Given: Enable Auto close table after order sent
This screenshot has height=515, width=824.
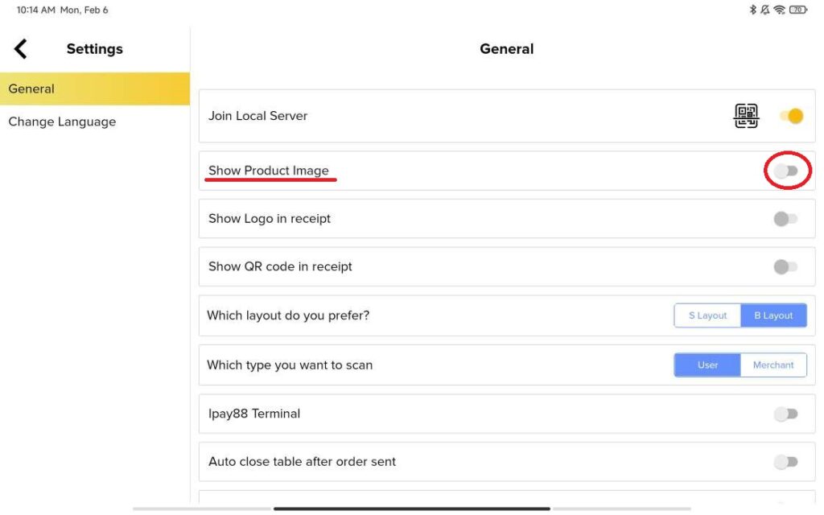Looking at the screenshot, I should [785, 462].
